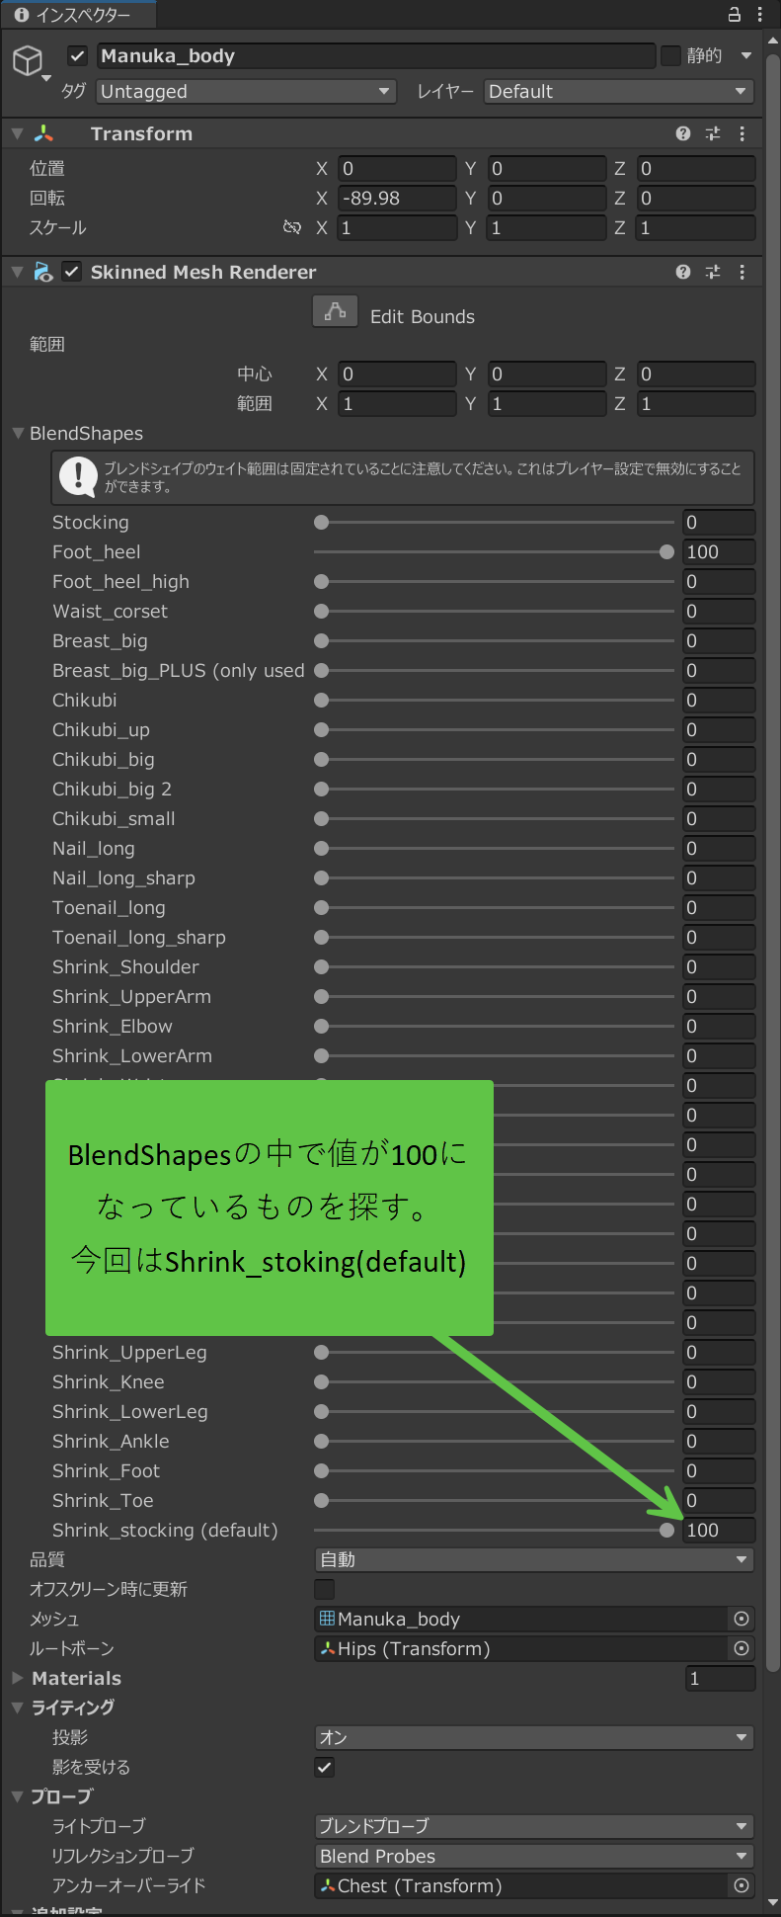This screenshot has width=781, height=1917.
Task: Open Transform preset settings icon
Action: (x=713, y=133)
